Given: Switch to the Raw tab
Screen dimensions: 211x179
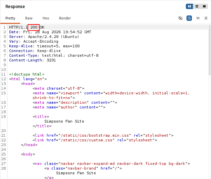Looking at the screenshot, I should (x=29, y=18).
